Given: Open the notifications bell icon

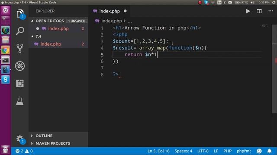Looking at the screenshot, I should click(x=269, y=151).
